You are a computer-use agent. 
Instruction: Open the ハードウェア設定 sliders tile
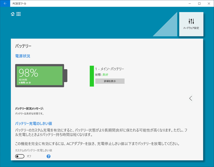[x=191, y=24]
